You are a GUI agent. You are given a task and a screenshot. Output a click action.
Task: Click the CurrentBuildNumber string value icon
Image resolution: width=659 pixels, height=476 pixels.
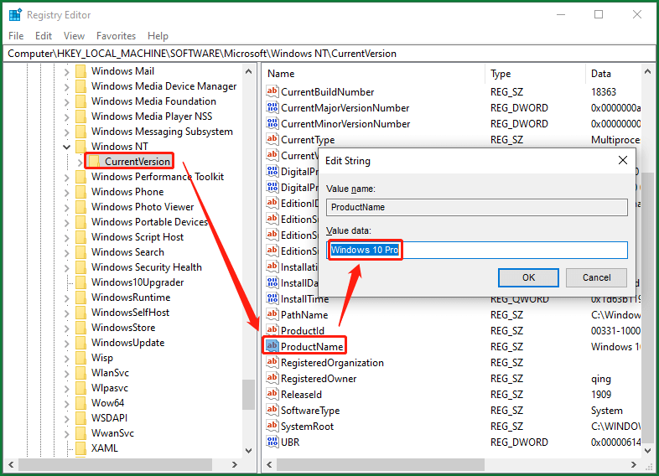click(272, 91)
